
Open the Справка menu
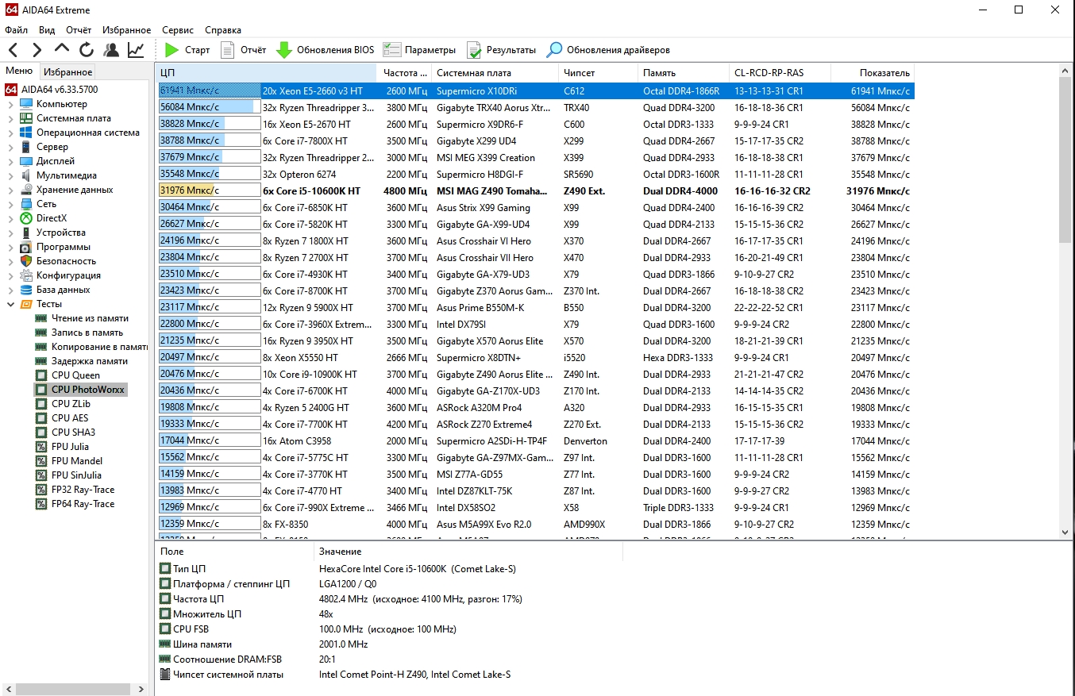coord(223,30)
